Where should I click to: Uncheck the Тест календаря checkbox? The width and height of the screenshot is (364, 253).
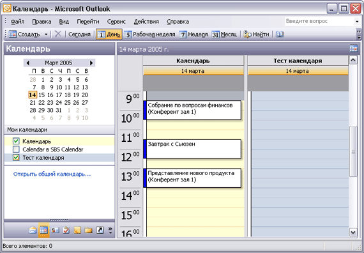(16, 157)
